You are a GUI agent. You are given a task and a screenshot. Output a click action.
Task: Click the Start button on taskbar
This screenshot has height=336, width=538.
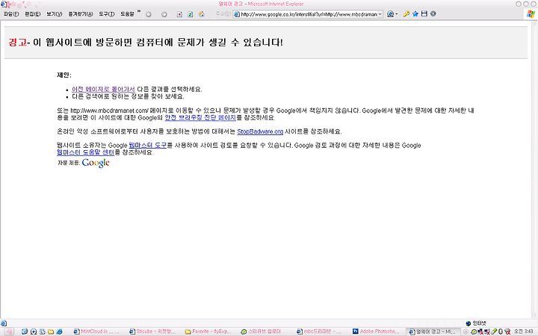coord(9,332)
